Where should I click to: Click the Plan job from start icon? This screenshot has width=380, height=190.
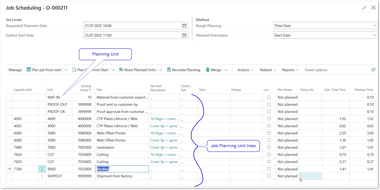point(29,70)
